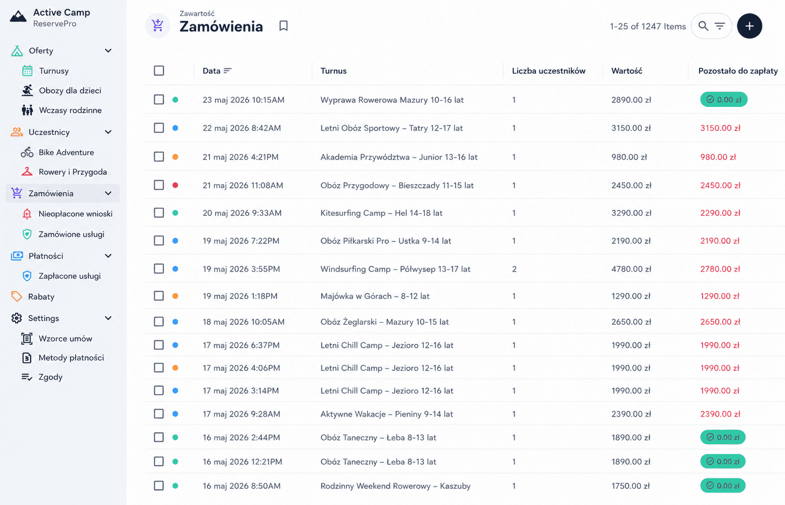Viewport: 785px width, 505px height.
Task: Click the search magnifier icon
Action: (703, 26)
